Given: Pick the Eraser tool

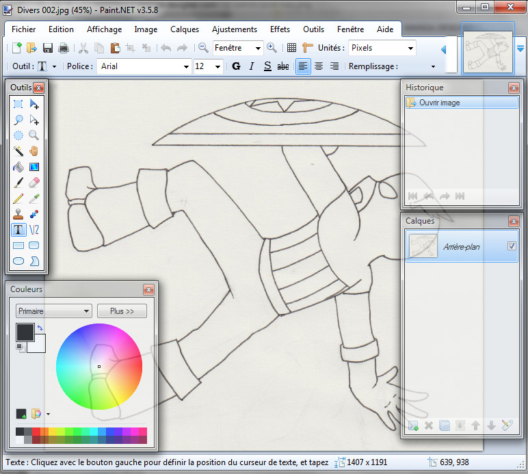Looking at the screenshot, I should pyautogui.click(x=34, y=183).
